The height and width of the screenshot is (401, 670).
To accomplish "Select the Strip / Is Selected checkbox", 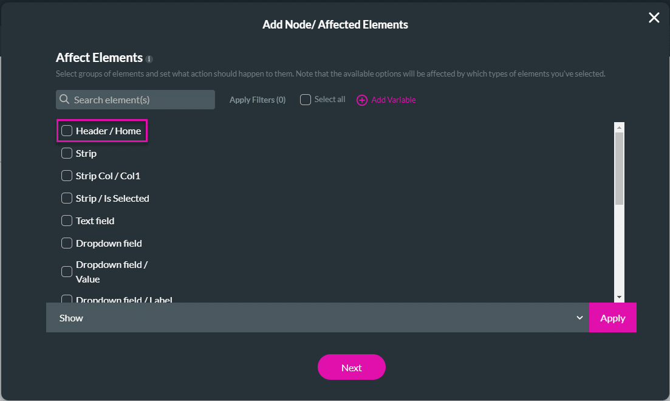I will tap(67, 198).
